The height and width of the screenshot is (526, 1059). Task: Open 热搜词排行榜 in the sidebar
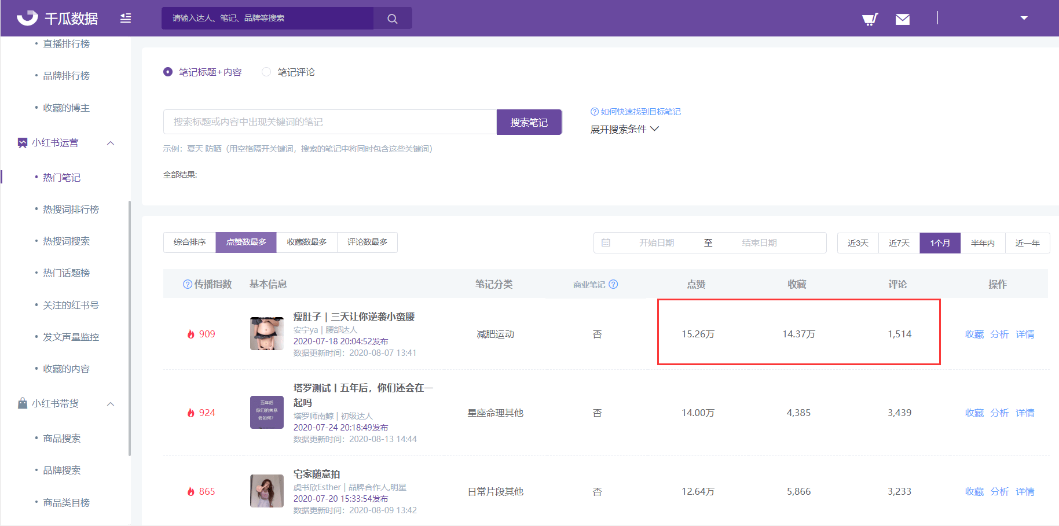[71, 209]
